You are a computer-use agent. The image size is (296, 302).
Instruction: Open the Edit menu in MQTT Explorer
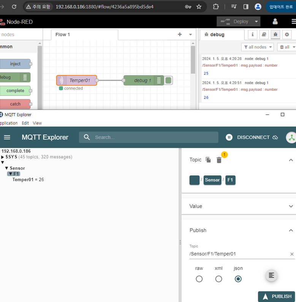click(x=25, y=123)
